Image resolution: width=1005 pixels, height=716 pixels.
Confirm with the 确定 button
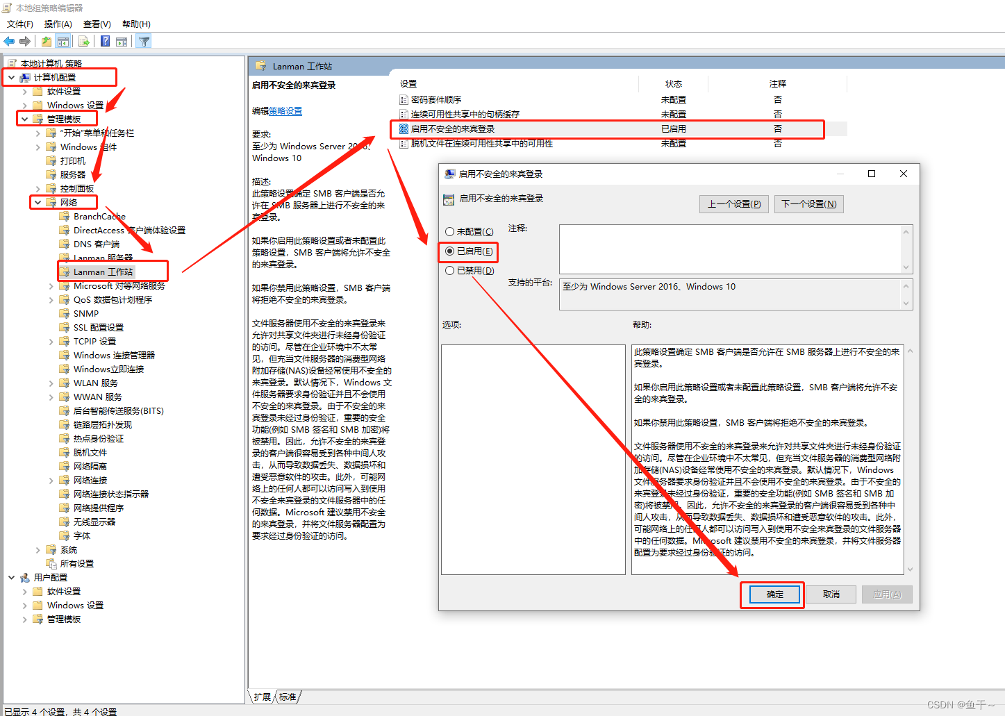(774, 594)
